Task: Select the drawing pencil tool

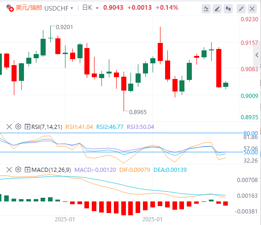Action: tap(217, 9)
